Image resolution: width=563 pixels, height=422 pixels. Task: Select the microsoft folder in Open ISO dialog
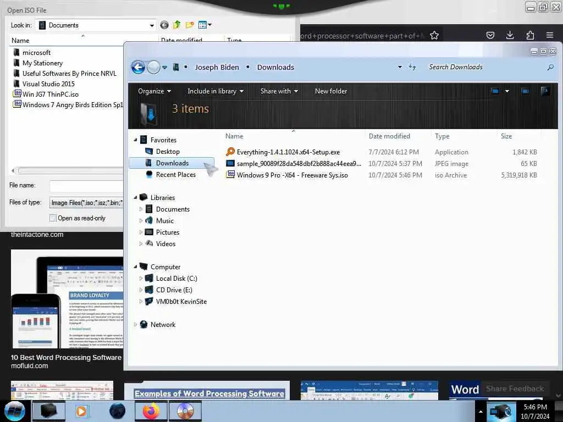tap(36, 53)
